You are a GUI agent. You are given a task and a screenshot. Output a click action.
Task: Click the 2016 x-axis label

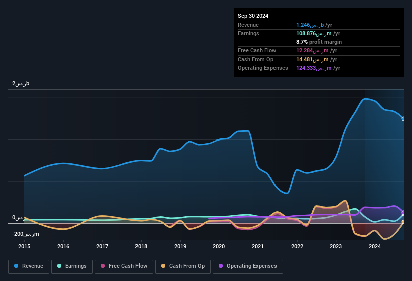pyautogui.click(x=63, y=246)
